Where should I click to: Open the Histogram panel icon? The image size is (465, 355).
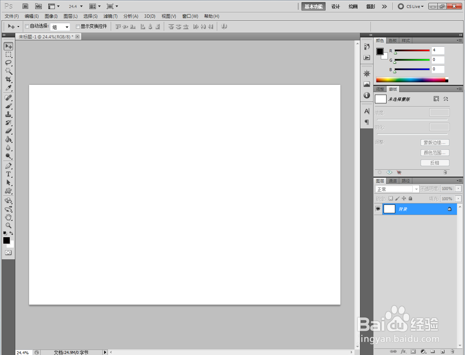367,84
